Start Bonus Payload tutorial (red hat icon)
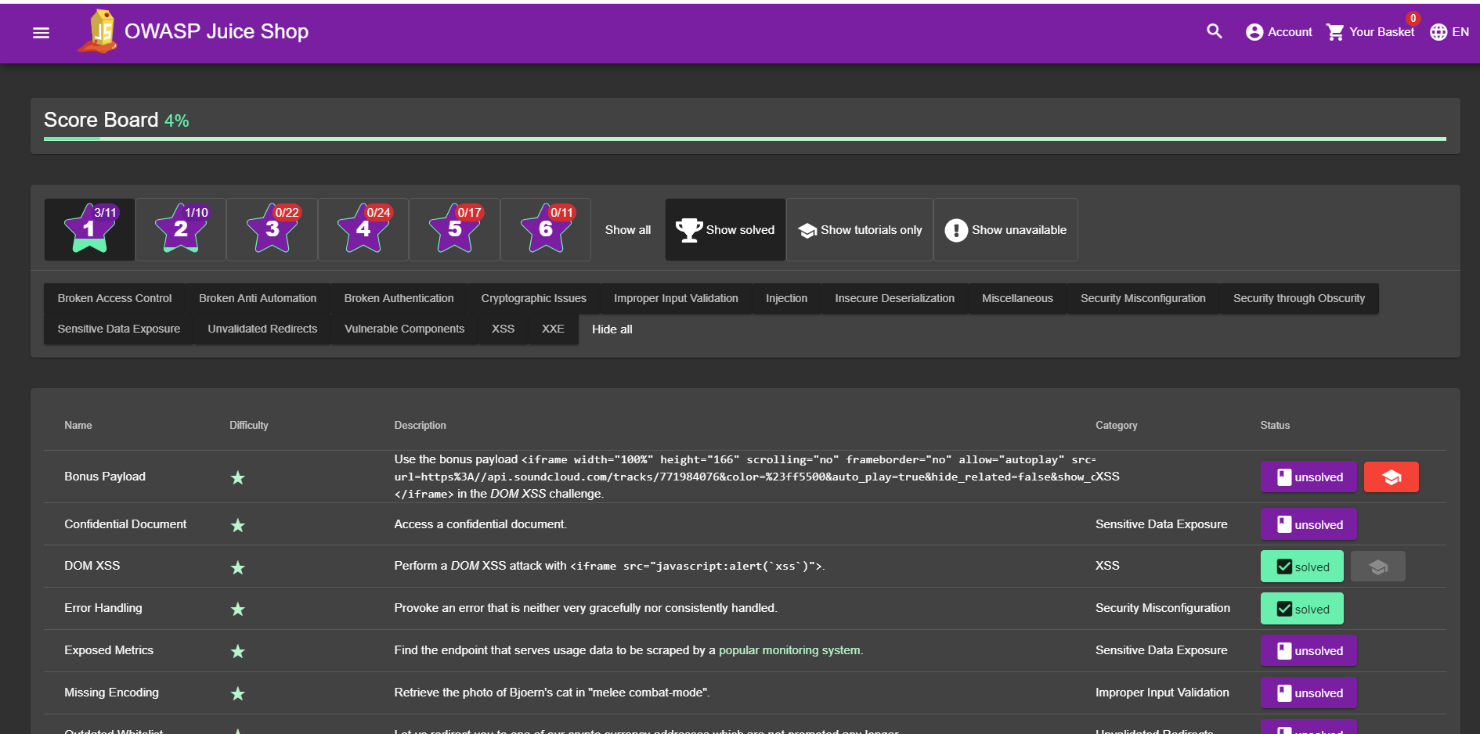 [x=1392, y=477]
